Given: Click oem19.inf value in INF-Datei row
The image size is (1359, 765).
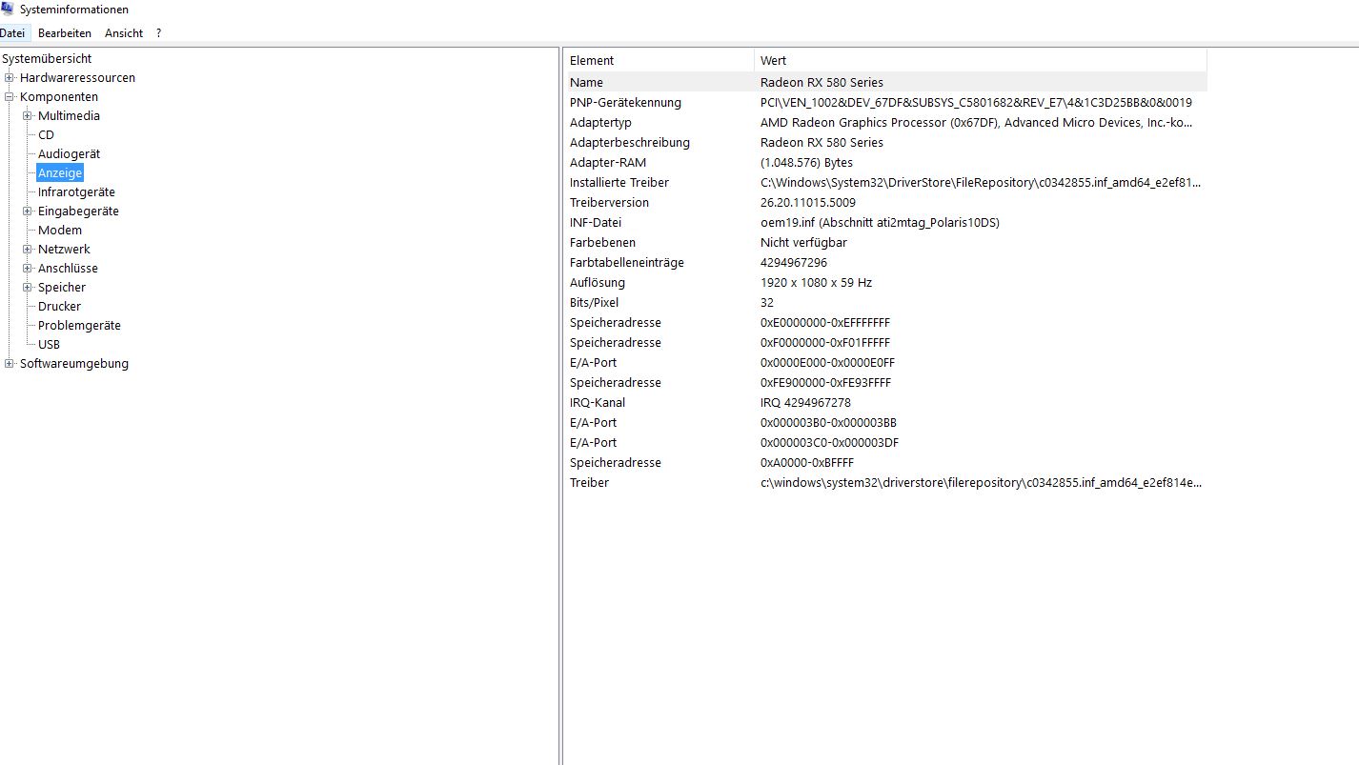Looking at the screenshot, I should tap(880, 222).
